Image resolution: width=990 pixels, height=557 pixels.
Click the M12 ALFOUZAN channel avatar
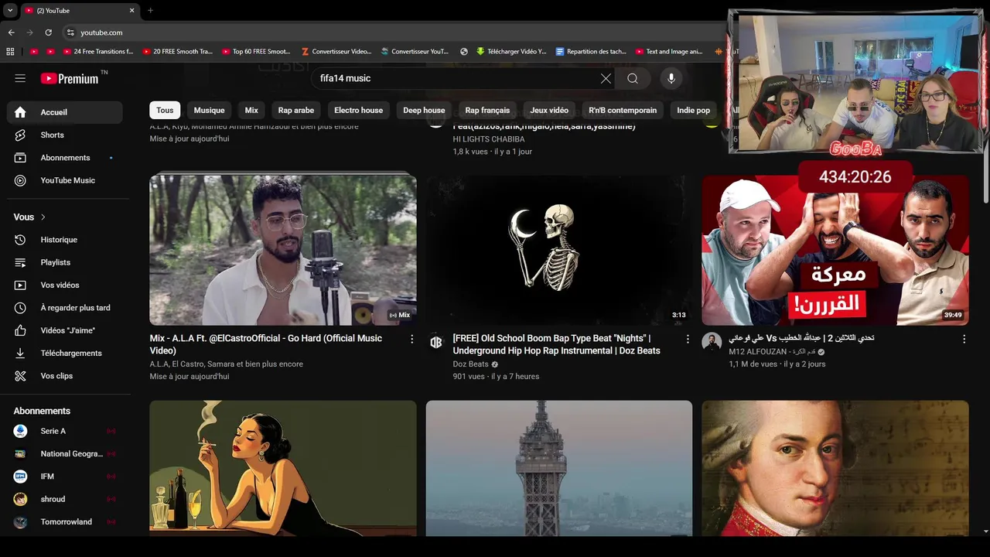point(712,342)
